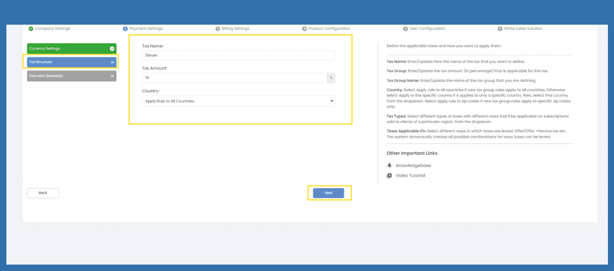Click into the Tax Amount field
This screenshot has width=614, height=271.
coord(234,78)
